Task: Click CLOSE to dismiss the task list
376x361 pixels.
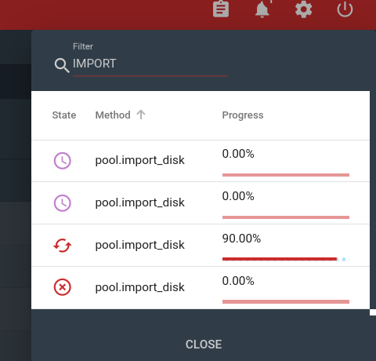Action: pos(204,345)
